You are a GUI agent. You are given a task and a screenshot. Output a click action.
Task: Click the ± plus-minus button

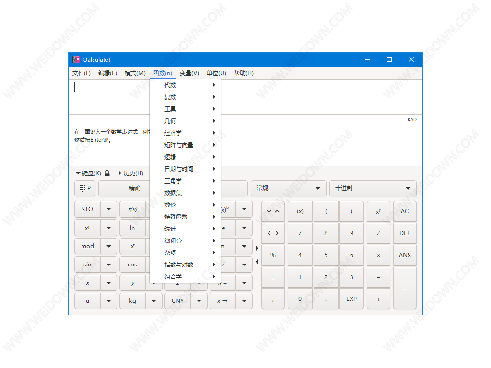[273, 277]
